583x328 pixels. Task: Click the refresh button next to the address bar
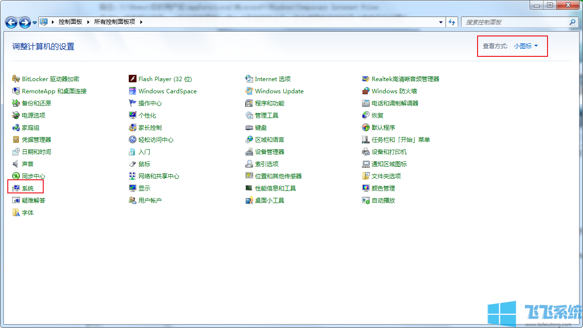coord(452,22)
